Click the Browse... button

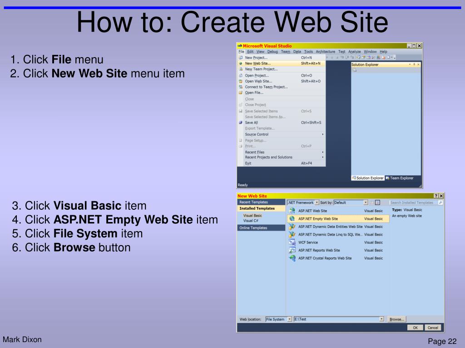pos(396,319)
